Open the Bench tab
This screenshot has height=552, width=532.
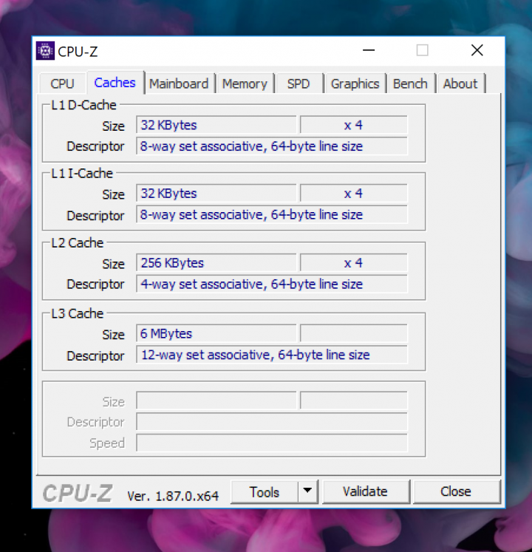pos(410,84)
